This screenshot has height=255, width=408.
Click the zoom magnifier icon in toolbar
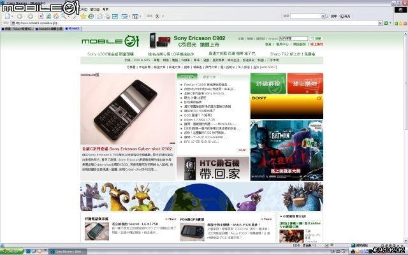click(63, 17)
